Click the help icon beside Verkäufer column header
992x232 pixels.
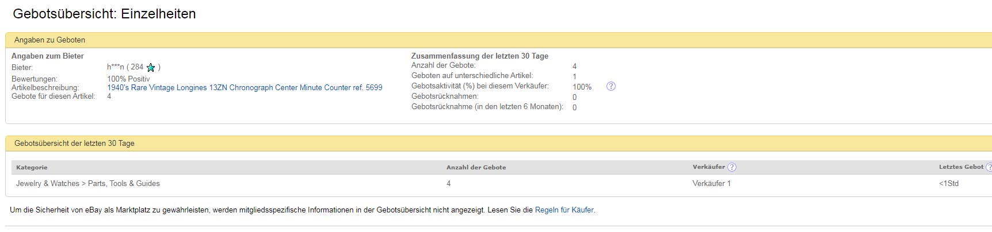coord(731,167)
